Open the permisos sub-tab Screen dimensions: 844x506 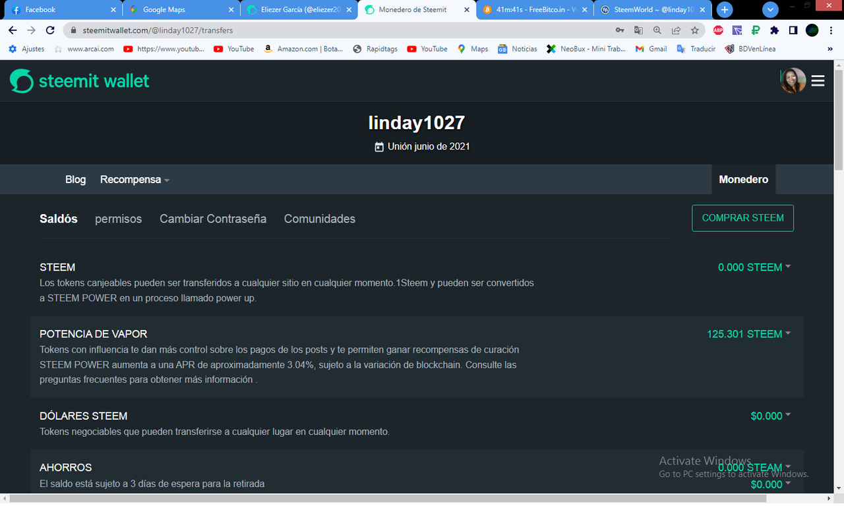point(119,219)
